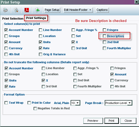Check Fringes under Select columns to print
The width and height of the screenshot is (139, 127).
pyautogui.click(x=104, y=30)
